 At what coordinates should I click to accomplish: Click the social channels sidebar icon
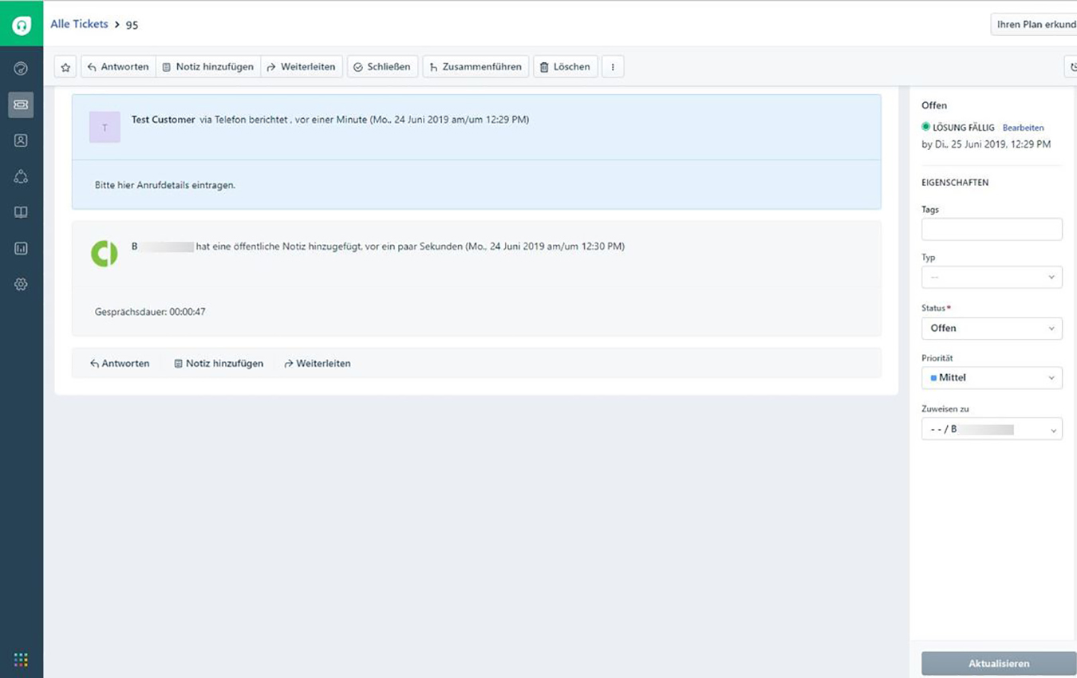21,176
